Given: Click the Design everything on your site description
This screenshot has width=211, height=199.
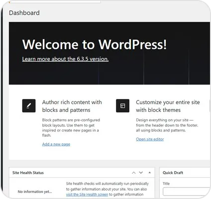Looking at the screenshot, I should pyautogui.click(x=167, y=125).
